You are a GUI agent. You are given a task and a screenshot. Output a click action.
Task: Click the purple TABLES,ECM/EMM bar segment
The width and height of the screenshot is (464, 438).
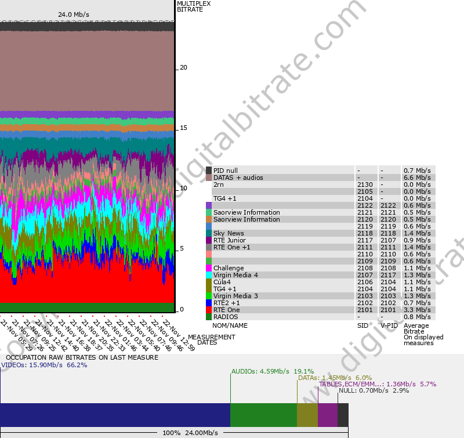click(x=327, y=415)
